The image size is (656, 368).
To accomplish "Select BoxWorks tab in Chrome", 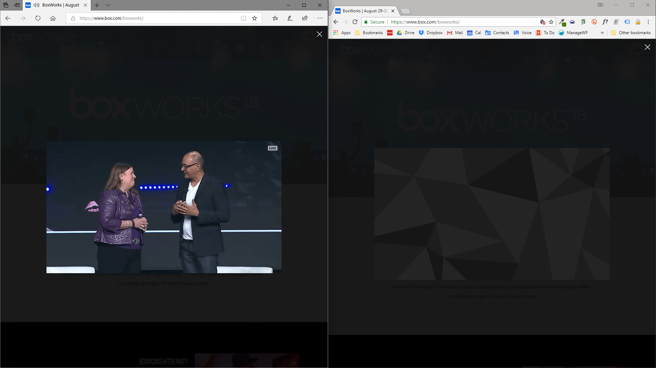I will [365, 11].
